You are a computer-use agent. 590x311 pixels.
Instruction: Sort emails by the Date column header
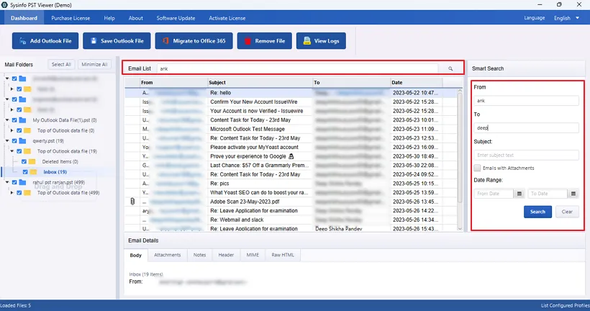(x=417, y=83)
